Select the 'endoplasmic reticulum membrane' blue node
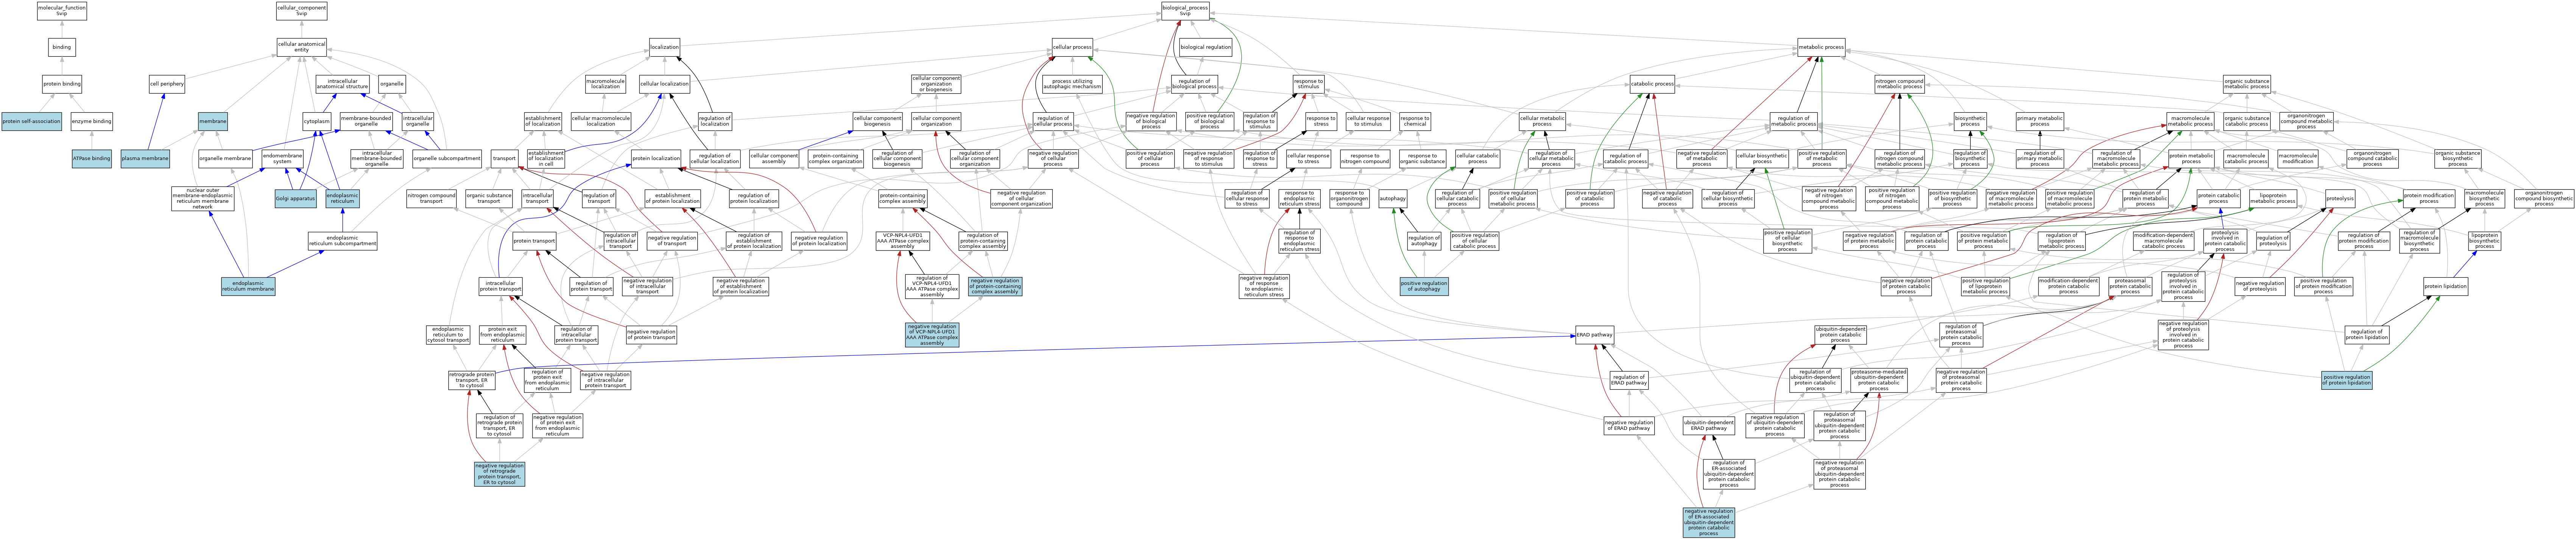The height and width of the screenshot is (540, 2576). click(x=248, y=286)
